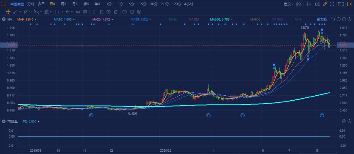The image size is (354, 154).
Task: Open the F10 company info button
Action: click(341, 4)
